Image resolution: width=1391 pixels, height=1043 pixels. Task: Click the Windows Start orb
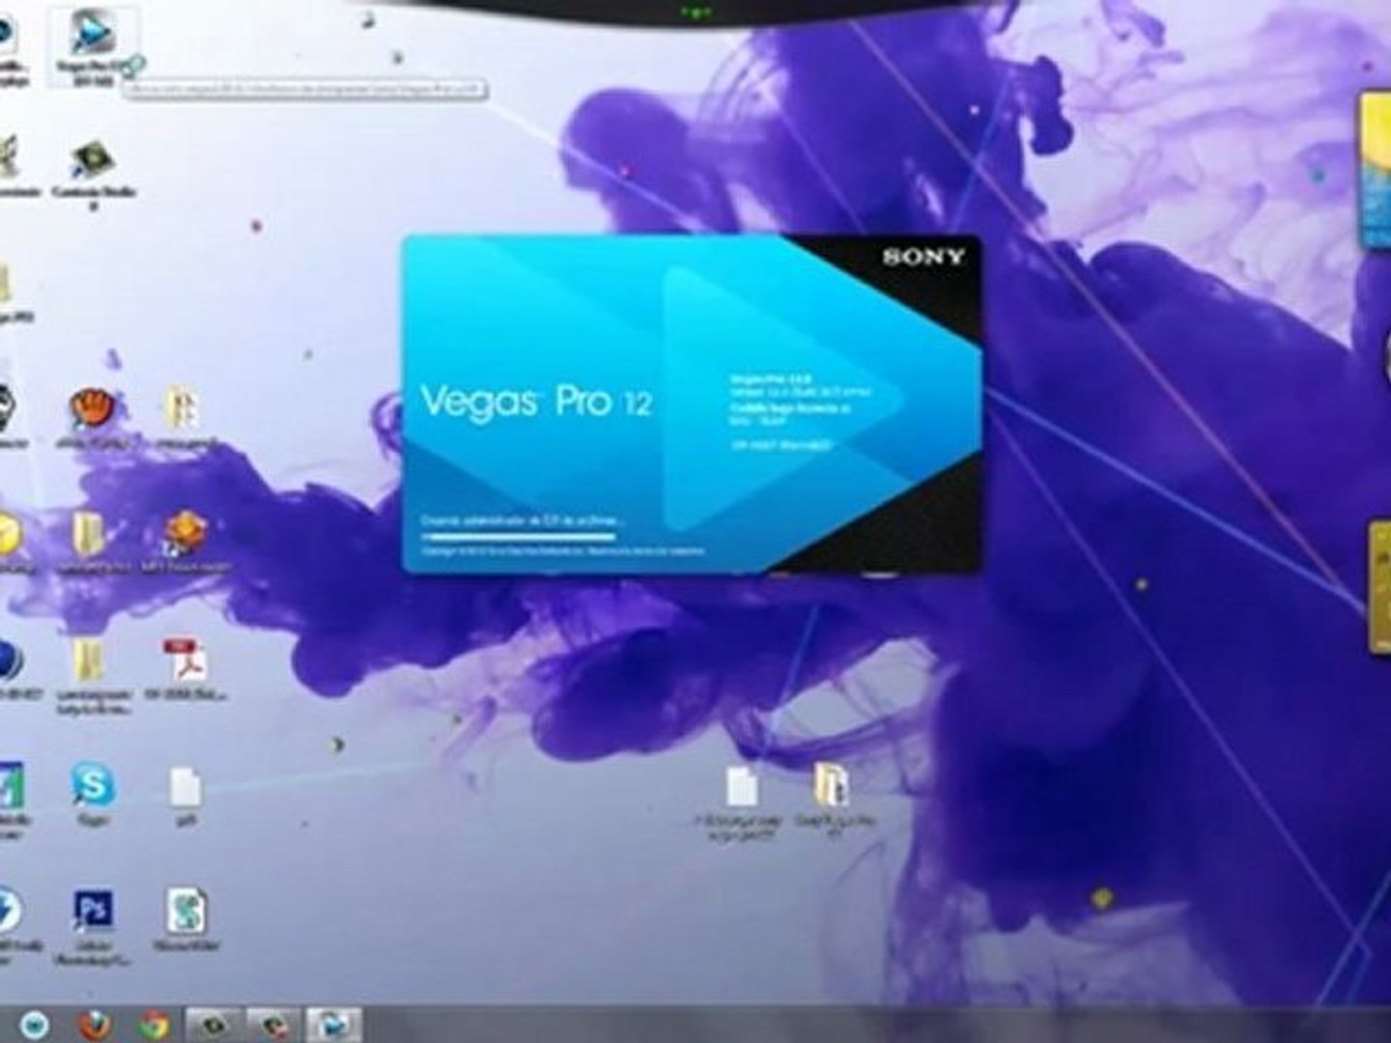point(35,1024)
